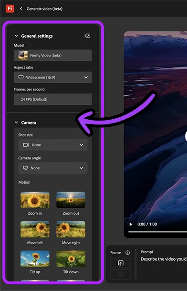Play the video preview

tap(131, 224)
